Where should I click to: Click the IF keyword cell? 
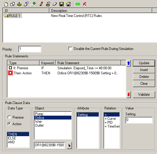click(x=43, y=68)
